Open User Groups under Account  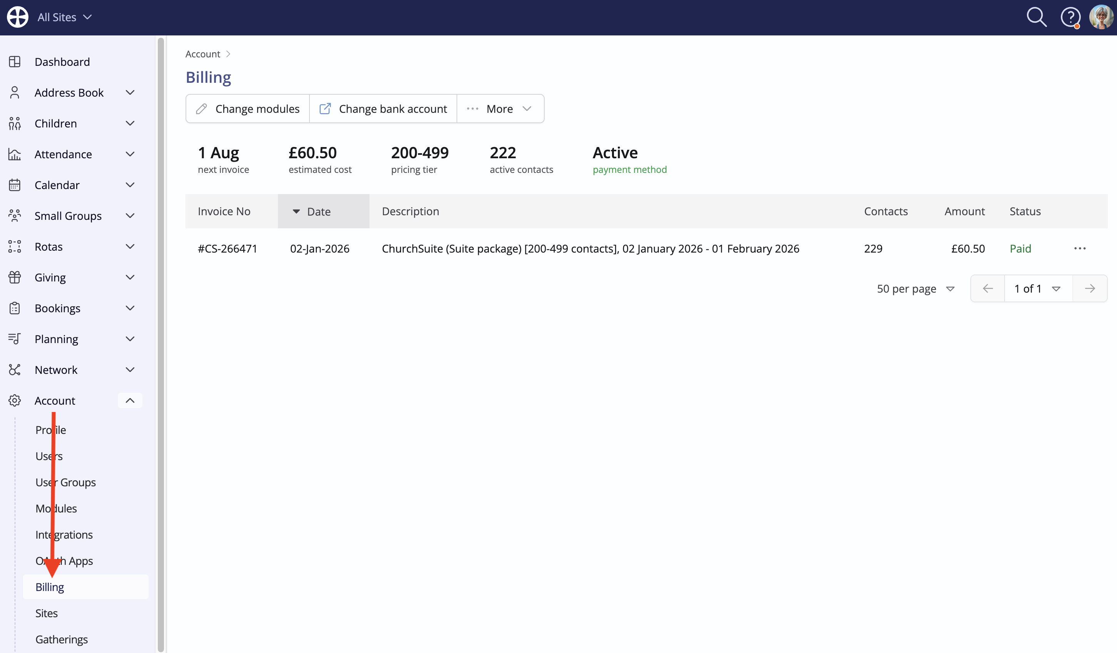(65, 482)
